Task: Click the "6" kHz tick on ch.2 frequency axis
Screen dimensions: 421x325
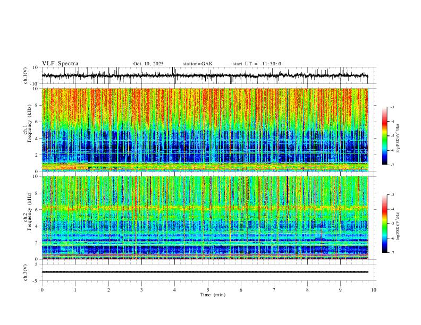Action: pos(37,210)
